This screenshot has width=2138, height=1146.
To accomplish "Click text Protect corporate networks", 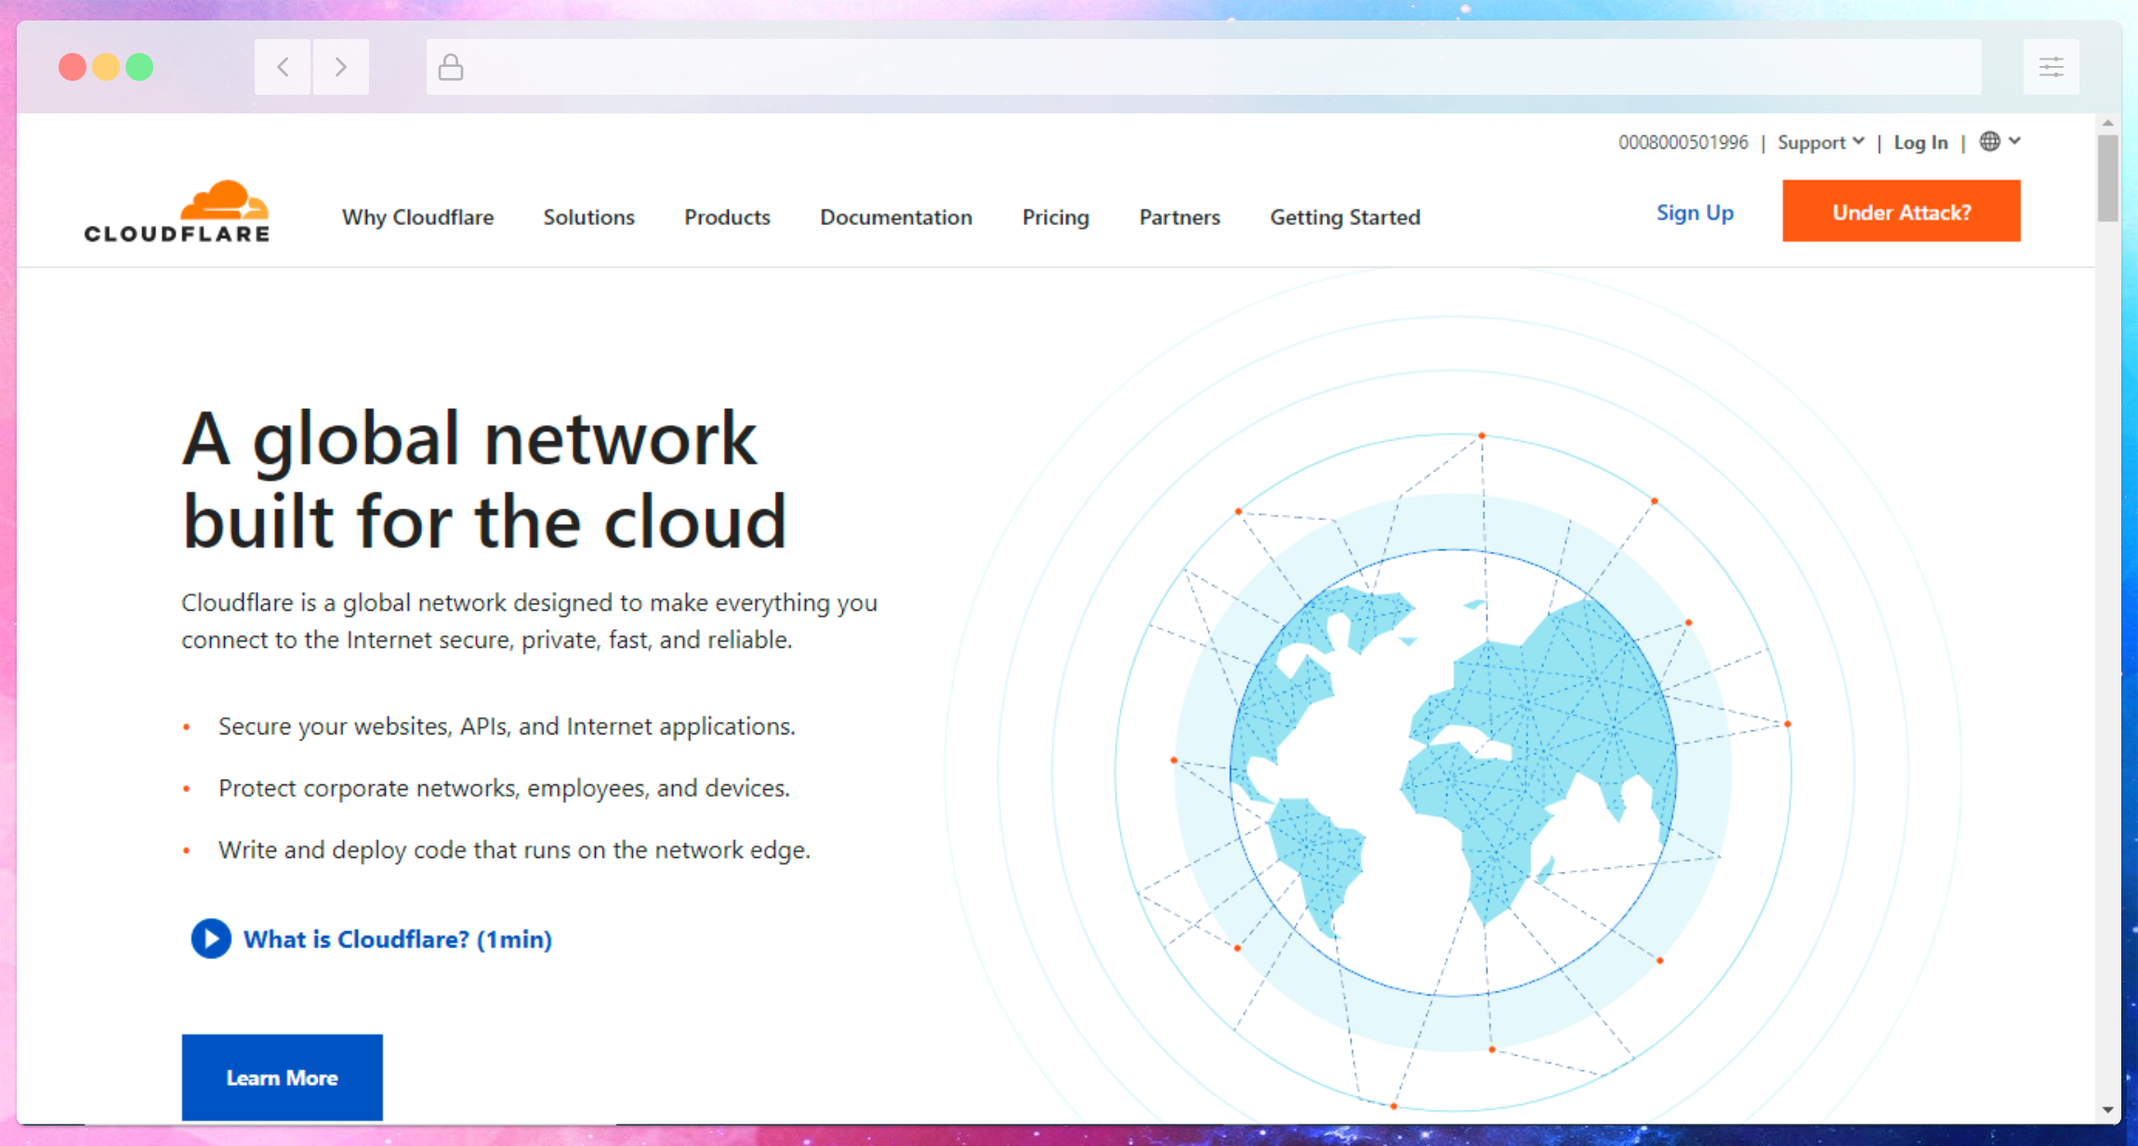I will point(504,788).
